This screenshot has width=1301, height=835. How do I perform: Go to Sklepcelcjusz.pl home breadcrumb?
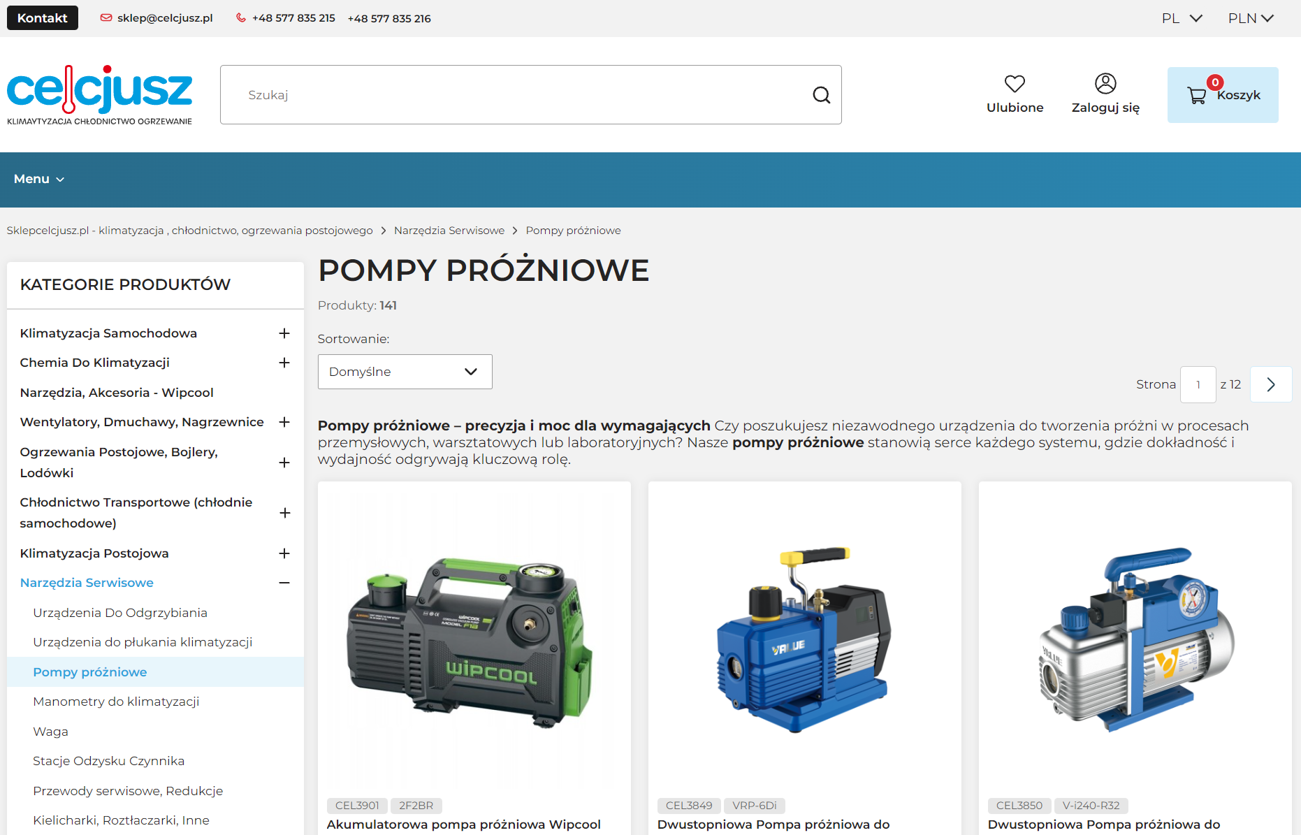(x=189, y=231)
